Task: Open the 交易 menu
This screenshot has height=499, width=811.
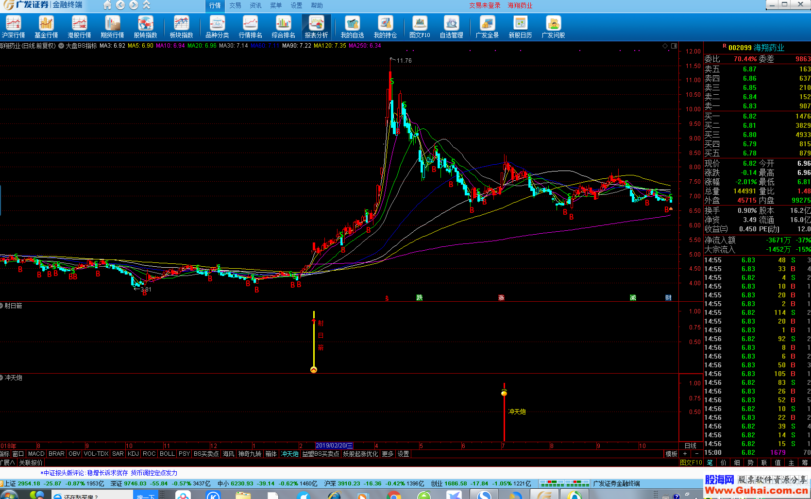Action: pyautogui.click(x=236, y=5)
